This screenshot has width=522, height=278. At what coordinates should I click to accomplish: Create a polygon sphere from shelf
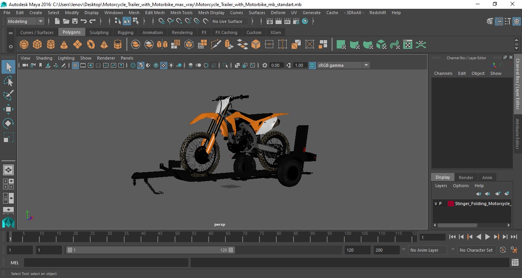(x=24, y=45)
